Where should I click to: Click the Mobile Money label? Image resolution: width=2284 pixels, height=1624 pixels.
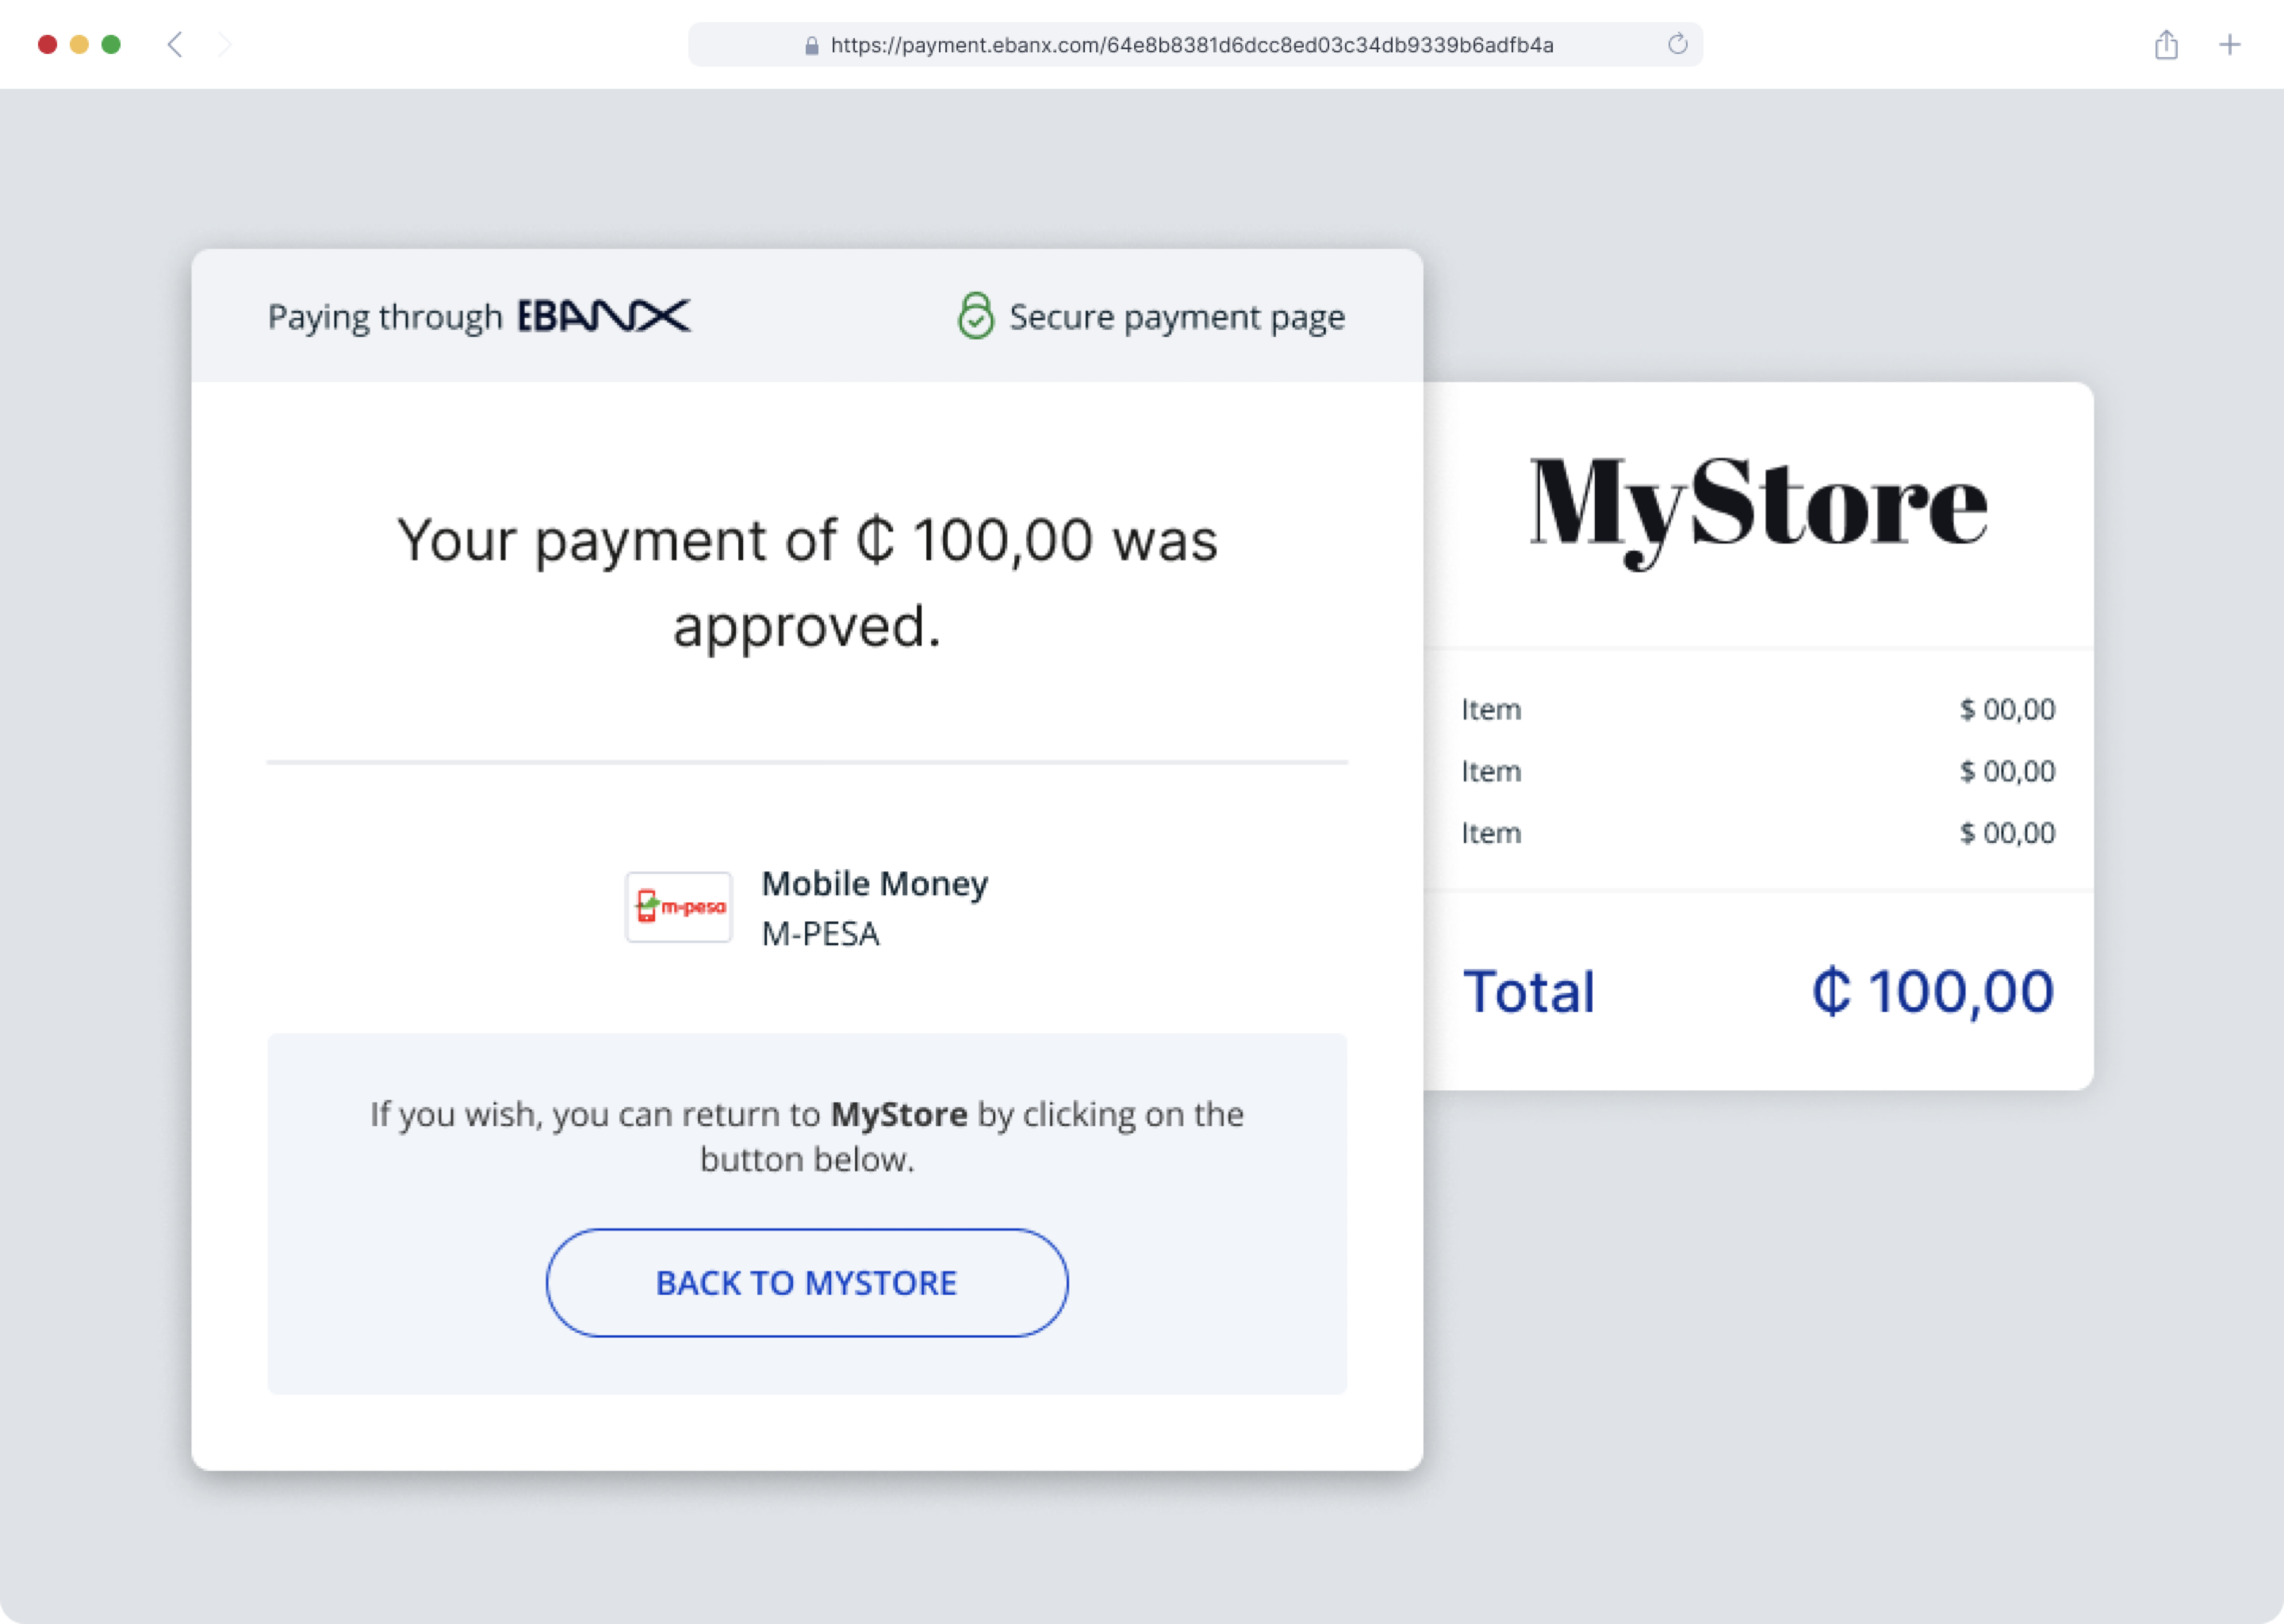(x=874, y=884)
